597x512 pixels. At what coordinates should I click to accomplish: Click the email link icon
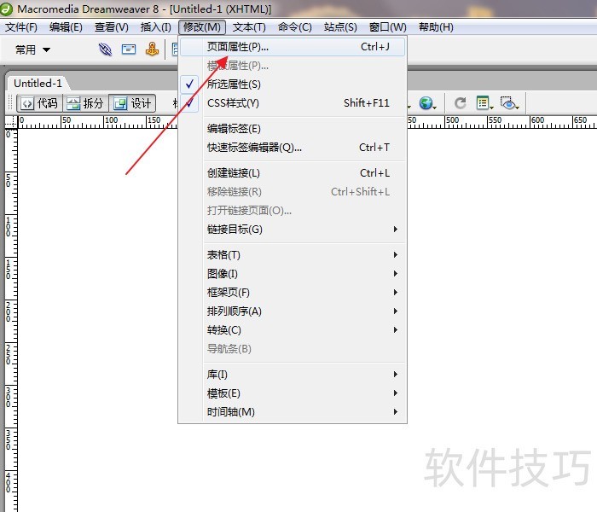click(x=129, y=49)
